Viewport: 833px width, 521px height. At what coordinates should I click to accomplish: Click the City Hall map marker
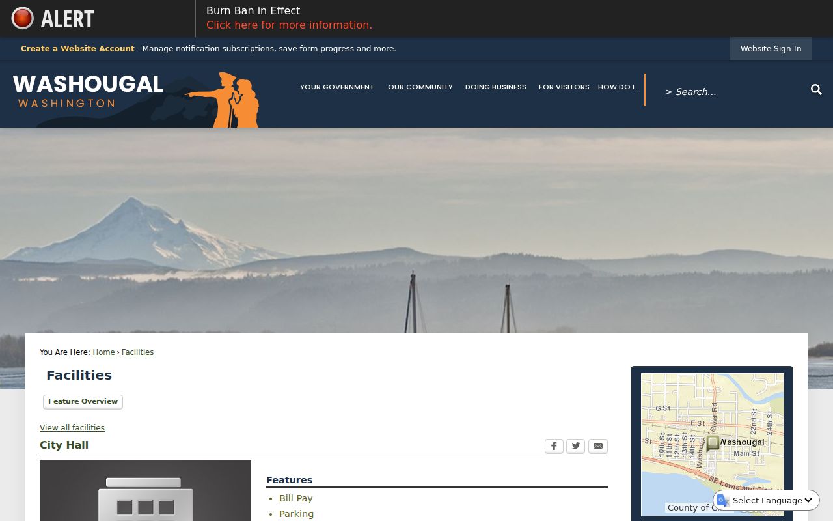click(713, 444)
